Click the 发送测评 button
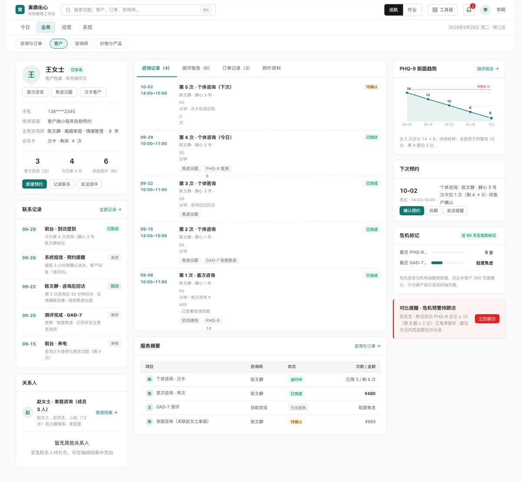This screenshot has width=521, height=482. point(89,184)
